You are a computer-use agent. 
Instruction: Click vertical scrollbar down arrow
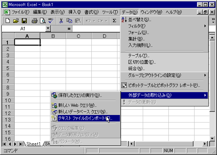[212, 138]
